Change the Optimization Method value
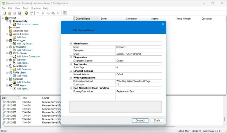227x133 pixels. [139, 81]
